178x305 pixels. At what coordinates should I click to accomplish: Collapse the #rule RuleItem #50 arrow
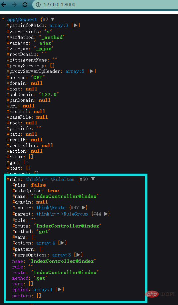[x=93, y=179]
